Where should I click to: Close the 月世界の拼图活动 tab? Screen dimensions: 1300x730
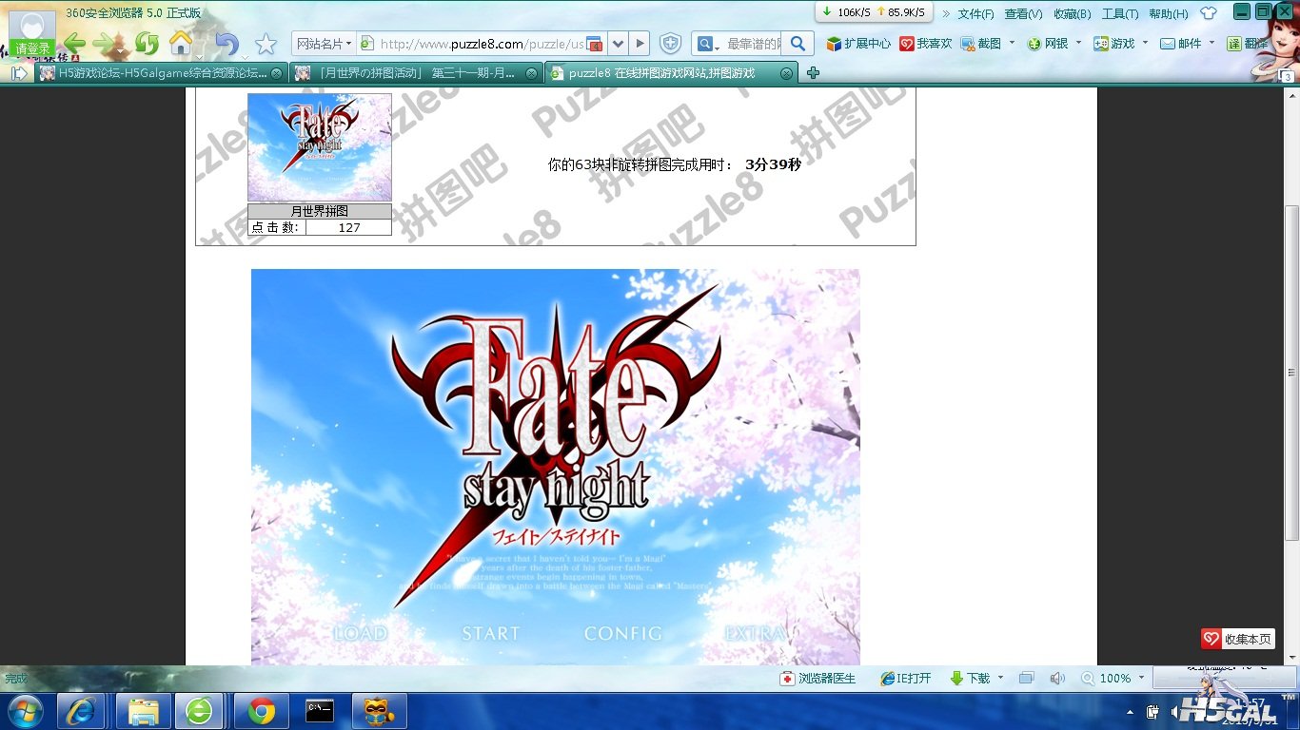pyautogui.click(x=533, y=73)
